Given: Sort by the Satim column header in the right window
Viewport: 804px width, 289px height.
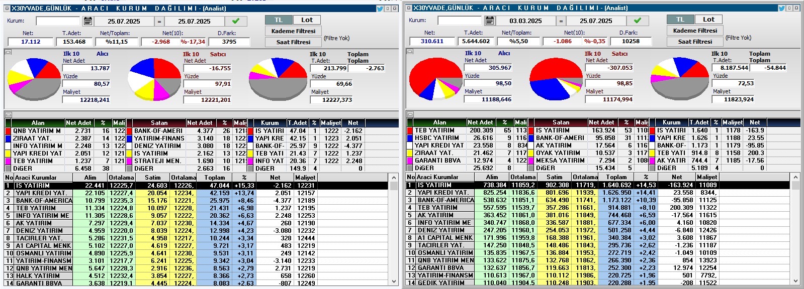Looking at the screenshot, I should [554, 177].
